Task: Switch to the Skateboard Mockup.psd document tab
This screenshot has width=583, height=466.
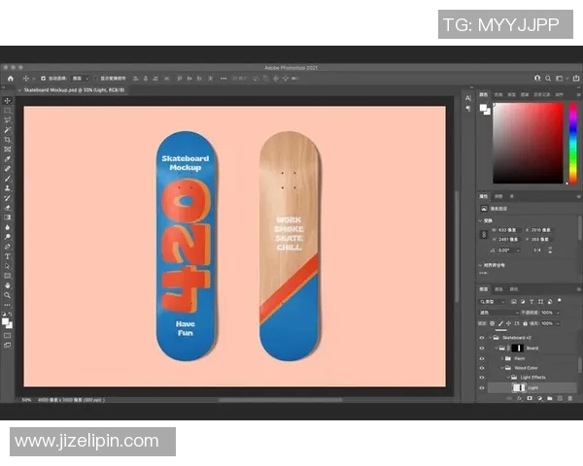Action: 58,89
